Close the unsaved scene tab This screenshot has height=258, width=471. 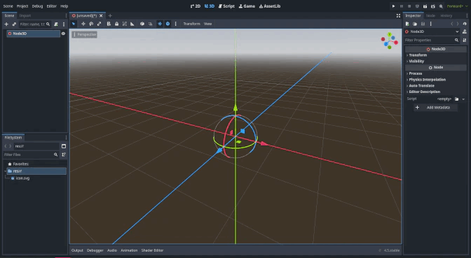101,15
